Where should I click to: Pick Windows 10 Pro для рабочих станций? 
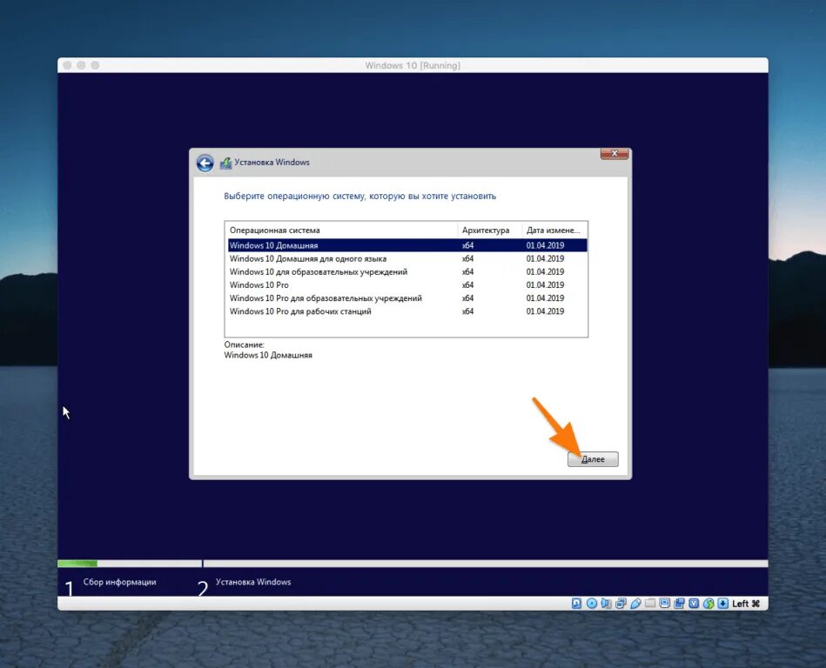(407, 311)
